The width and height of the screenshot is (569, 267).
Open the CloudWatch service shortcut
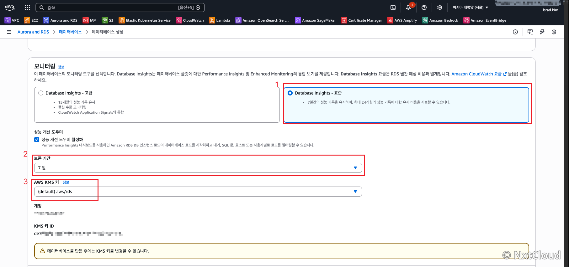click(190, 20)
